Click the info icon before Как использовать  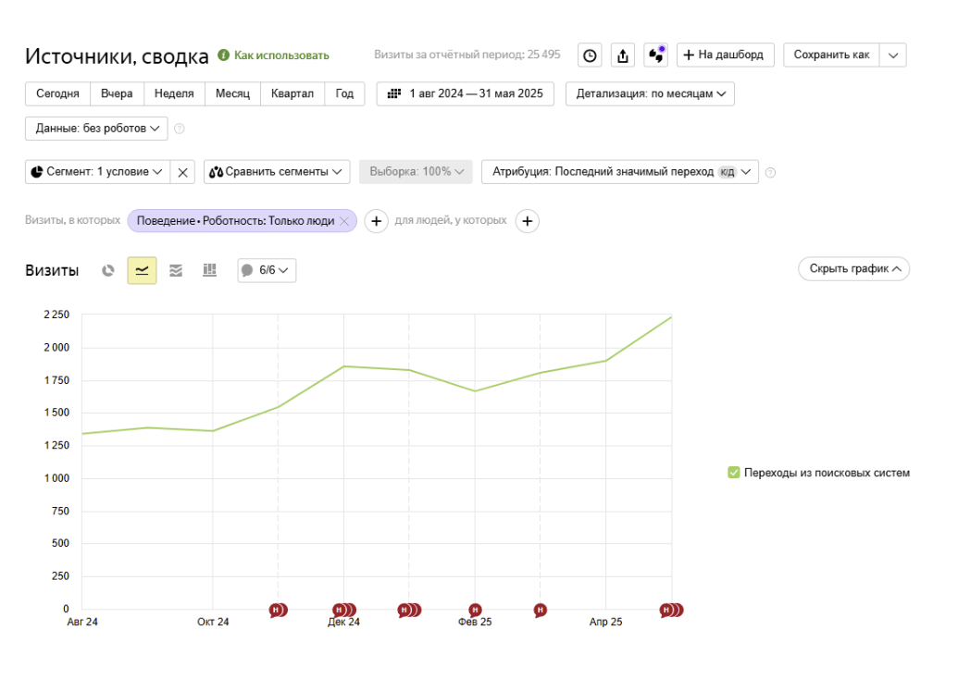pyautogui.click(x=224, y=56)
